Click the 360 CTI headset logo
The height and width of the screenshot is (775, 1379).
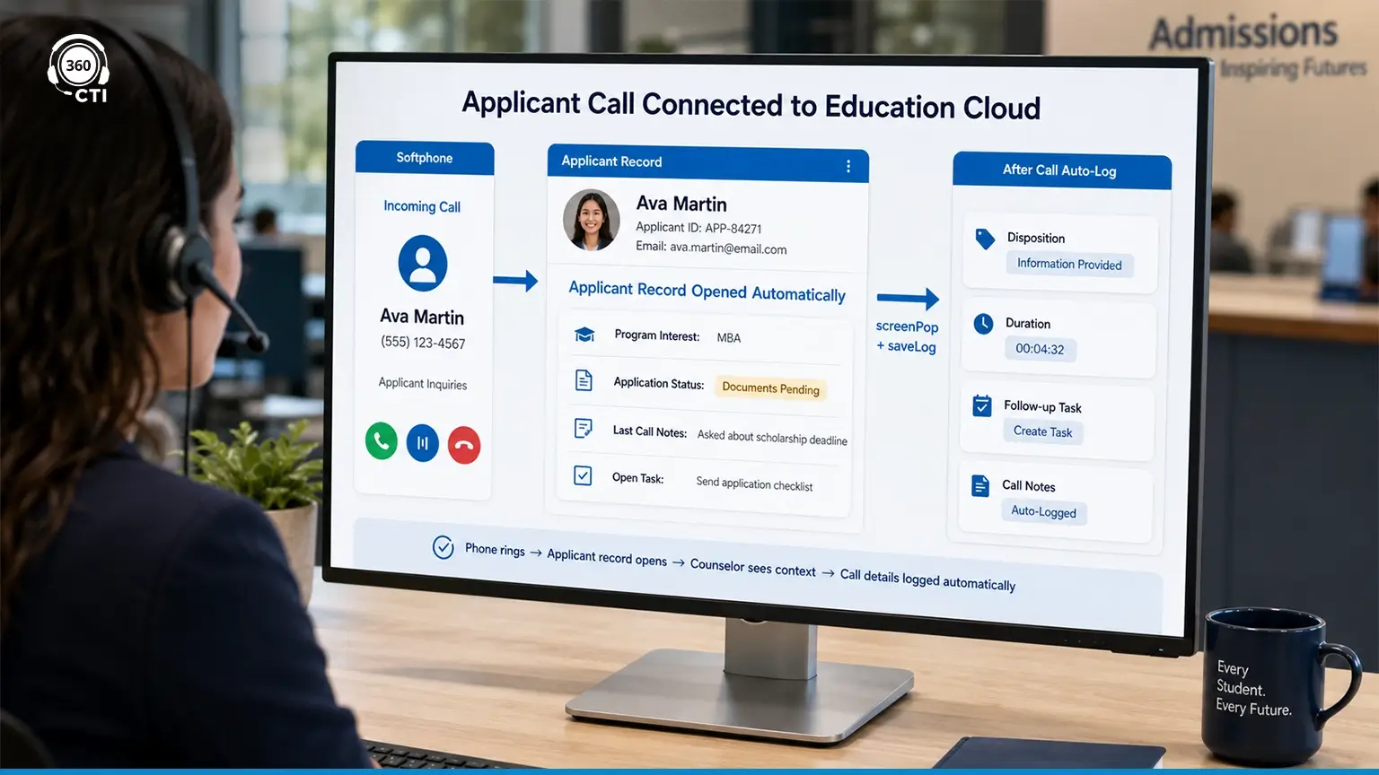[78, 70]
